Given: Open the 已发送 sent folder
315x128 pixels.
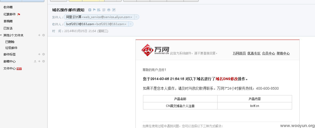Looking at the screenshot, I should pyautogui.click(x=8, y=28).
